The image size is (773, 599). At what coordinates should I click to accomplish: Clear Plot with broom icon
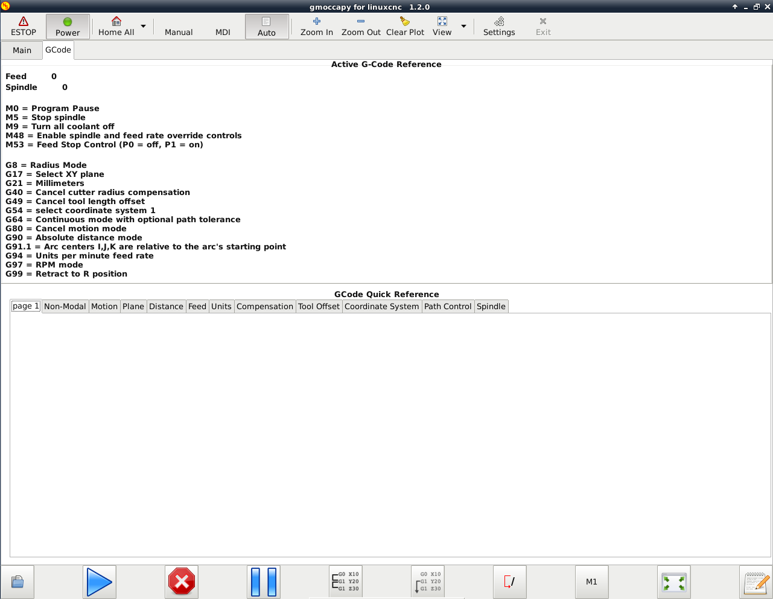tap(405, 27)
